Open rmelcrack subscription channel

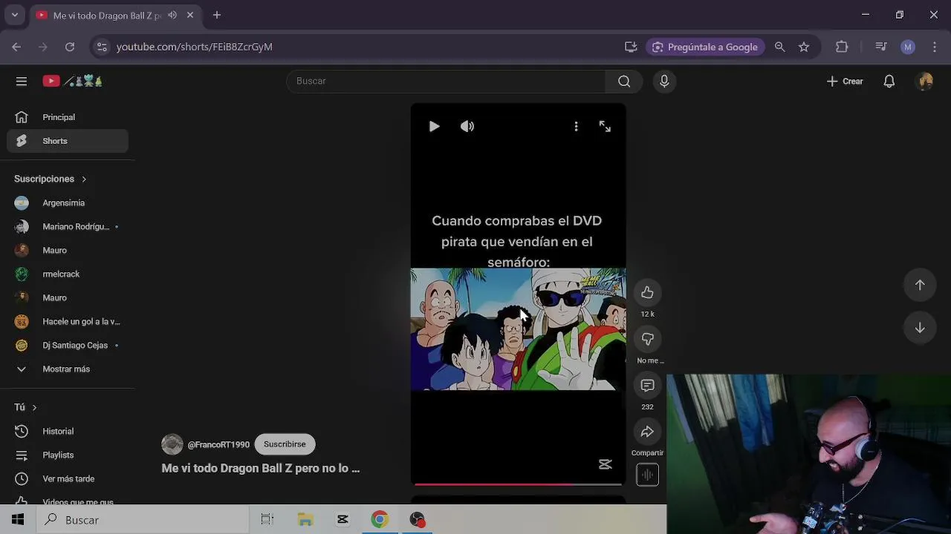coord(68,274)
